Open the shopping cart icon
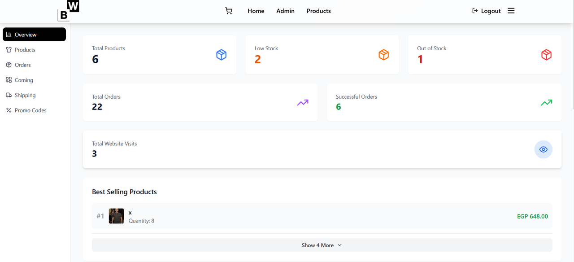This screenshot has height=262, width=574. (229, 11)
